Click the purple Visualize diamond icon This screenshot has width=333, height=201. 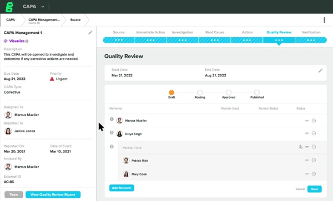pyautogui.click(x=6, y=41)
